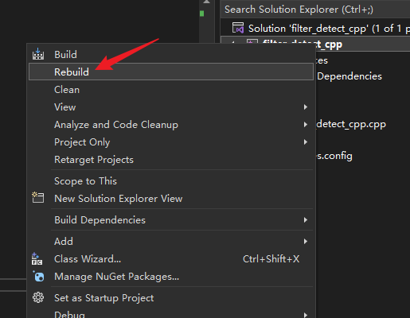Expand the View submenu arrow
Screen dimensions: 410x318
[306, 107]
